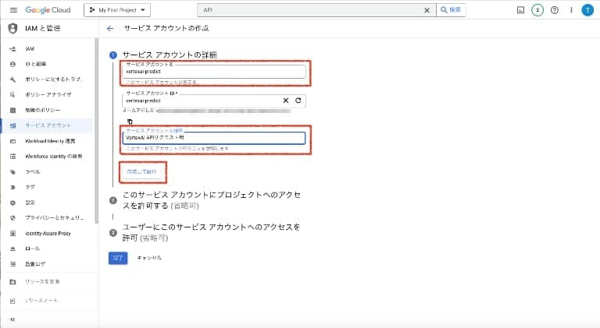Click the 設定 gear icon in sidebar

pos(12,203)
